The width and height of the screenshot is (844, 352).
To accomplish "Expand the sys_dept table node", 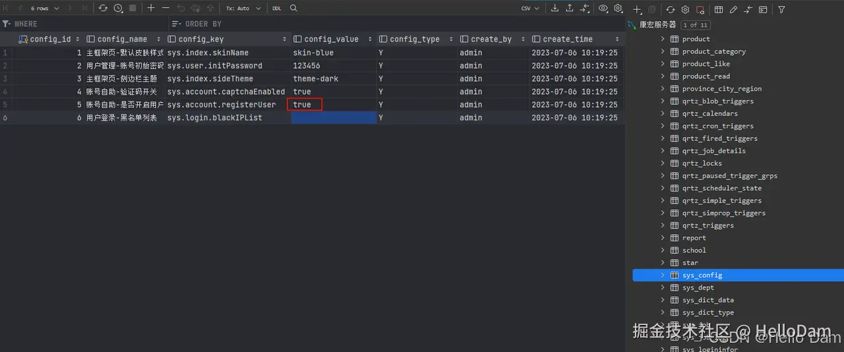I will (663, 288).
